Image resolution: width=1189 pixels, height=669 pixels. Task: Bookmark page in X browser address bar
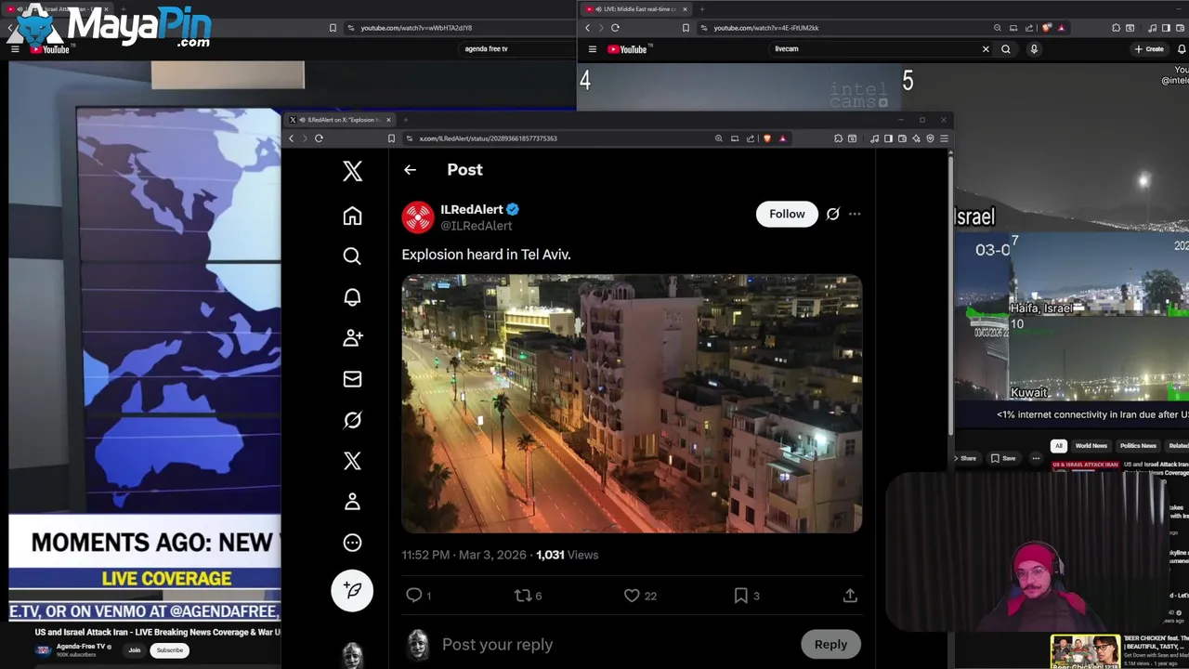pyautogui.click(x=391, y=138)
